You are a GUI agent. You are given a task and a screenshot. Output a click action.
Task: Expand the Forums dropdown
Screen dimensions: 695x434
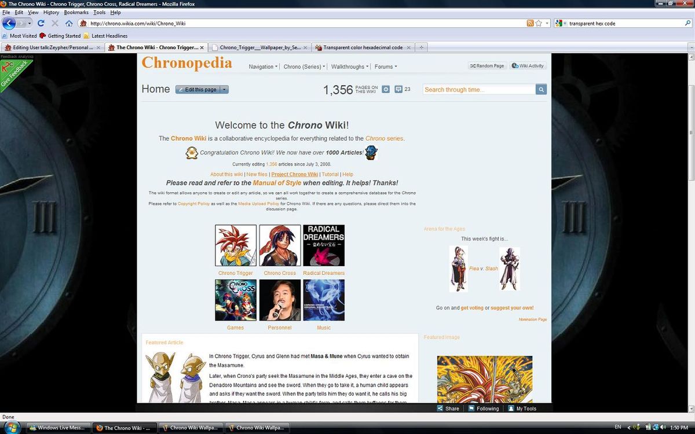(x=385, y=67)
